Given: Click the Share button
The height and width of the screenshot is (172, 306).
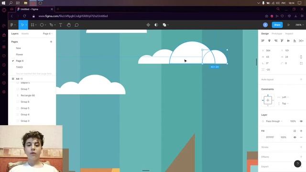Looking at the screenshot, I should (x=277, y=25).
